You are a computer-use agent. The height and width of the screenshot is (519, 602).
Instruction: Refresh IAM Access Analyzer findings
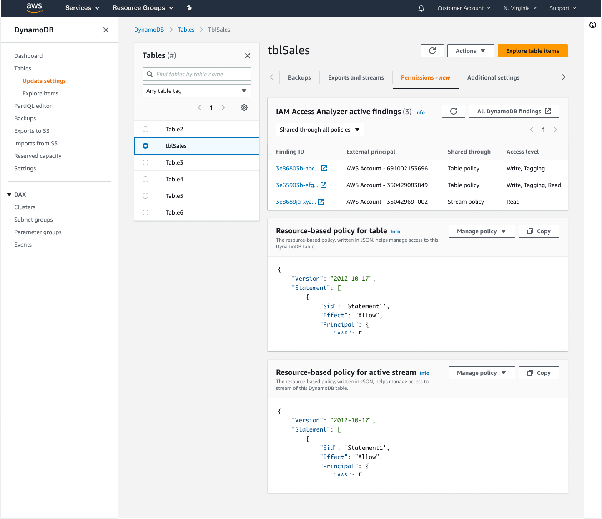(453, 111)
